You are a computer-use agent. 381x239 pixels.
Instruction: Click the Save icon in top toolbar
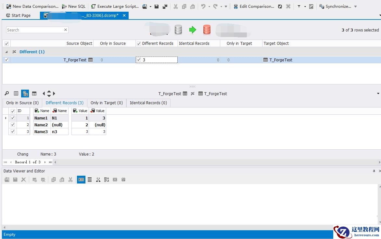click(x=157, y=6)
